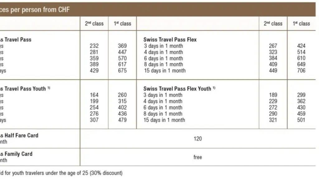Select the 267 Flex second class price
The height and width of the screenshot is (179, 319).
coord(273,46)
